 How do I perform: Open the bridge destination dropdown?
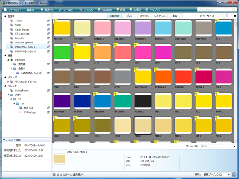218,146
